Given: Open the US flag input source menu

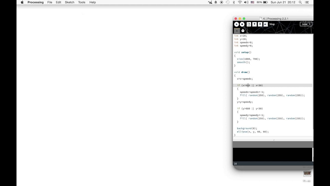Looking at the screenshot, I should pyautogui.click(x=252, y=2).
